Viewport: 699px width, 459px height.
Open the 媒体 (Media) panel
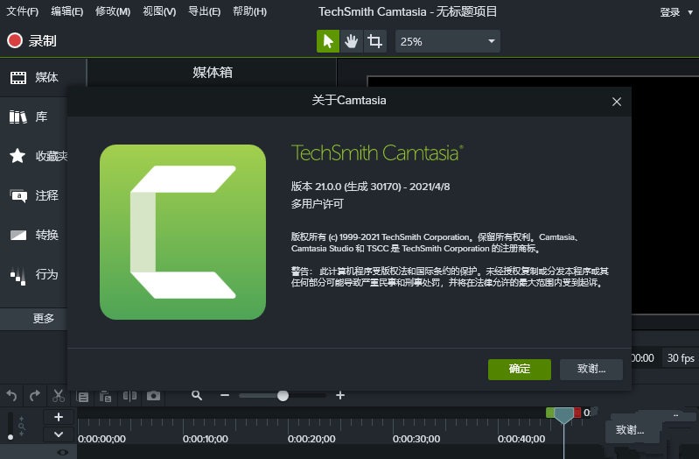pyautogui.click(x=34, y=77)
